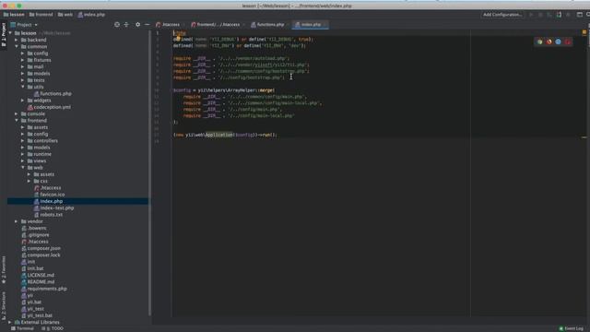Expand the console folder
This screenshot has height=332, width=590.
click(17, 114)
